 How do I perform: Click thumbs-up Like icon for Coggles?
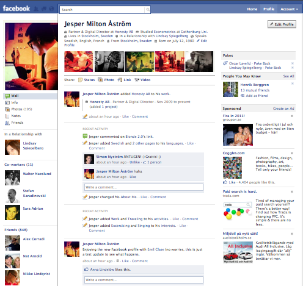pos(225,182)
